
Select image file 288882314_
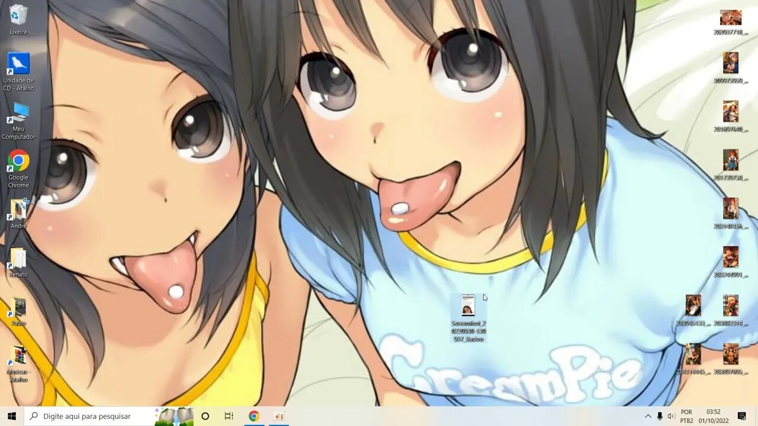(x=730, y=311)
